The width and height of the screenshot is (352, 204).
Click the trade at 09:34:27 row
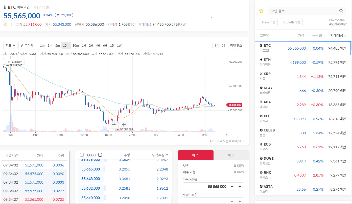[x=34, y=199]
